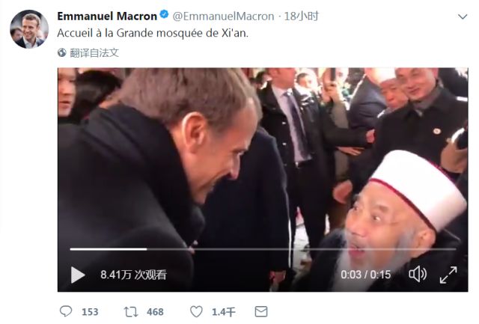Screen dimensions: 479x324
Task: Send tweet via envelope message icon
Action: (261, 311)
